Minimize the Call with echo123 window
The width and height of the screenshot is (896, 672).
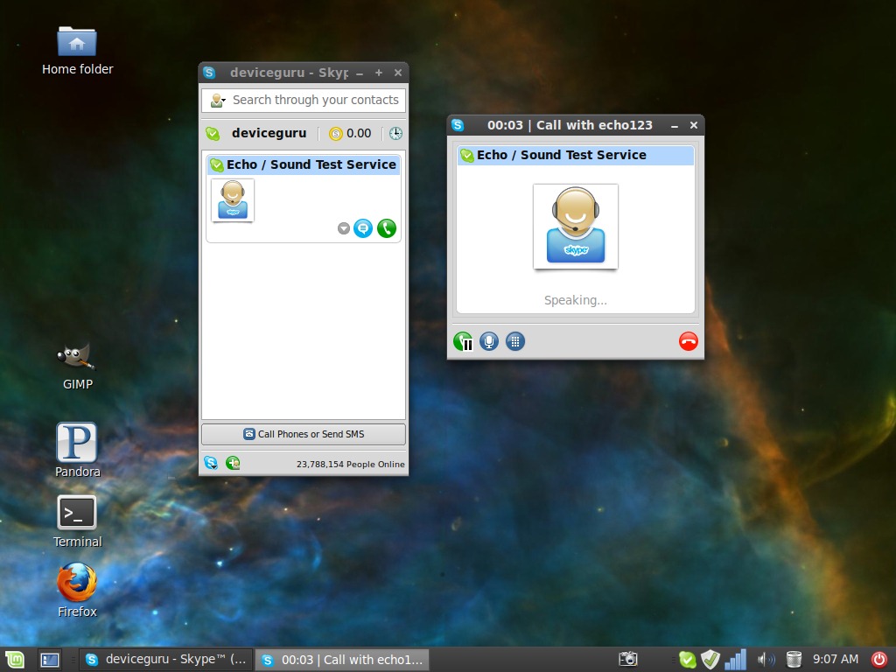click(x=675, y=126)
